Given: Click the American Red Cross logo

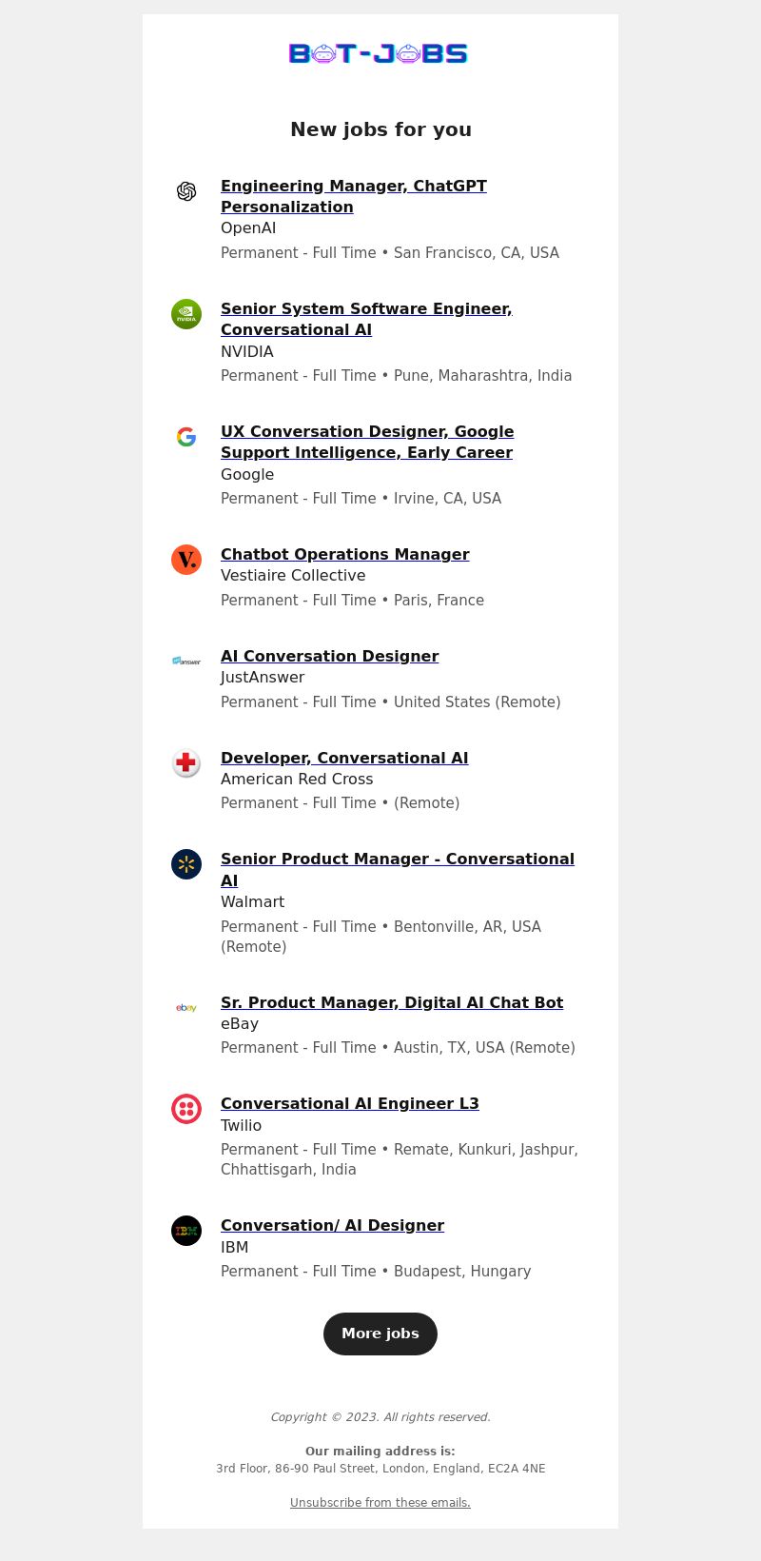Looking at the screenshot, I should click(186, 763).
